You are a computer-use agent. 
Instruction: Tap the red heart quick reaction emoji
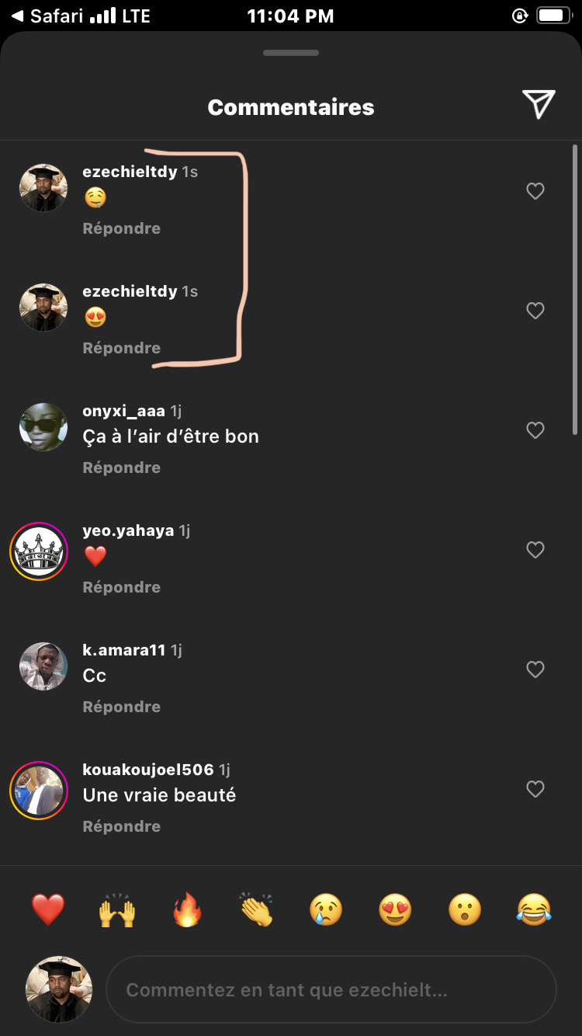48,909
